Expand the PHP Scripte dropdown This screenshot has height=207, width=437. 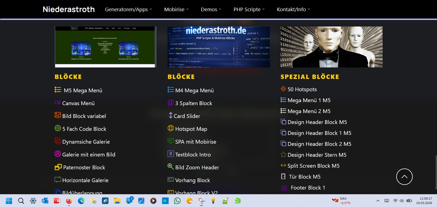(x=249, y=9)
